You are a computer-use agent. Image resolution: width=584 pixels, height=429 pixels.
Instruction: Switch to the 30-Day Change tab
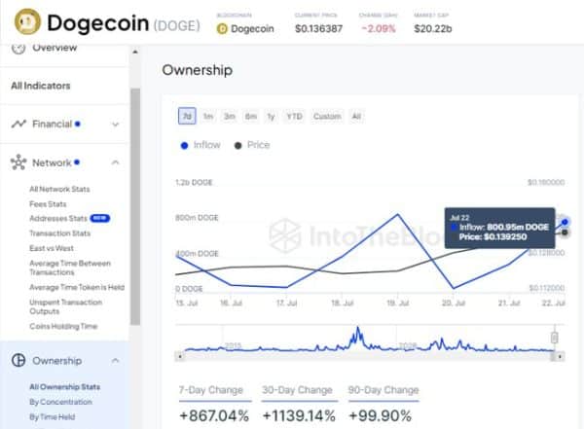pos(298,390)
